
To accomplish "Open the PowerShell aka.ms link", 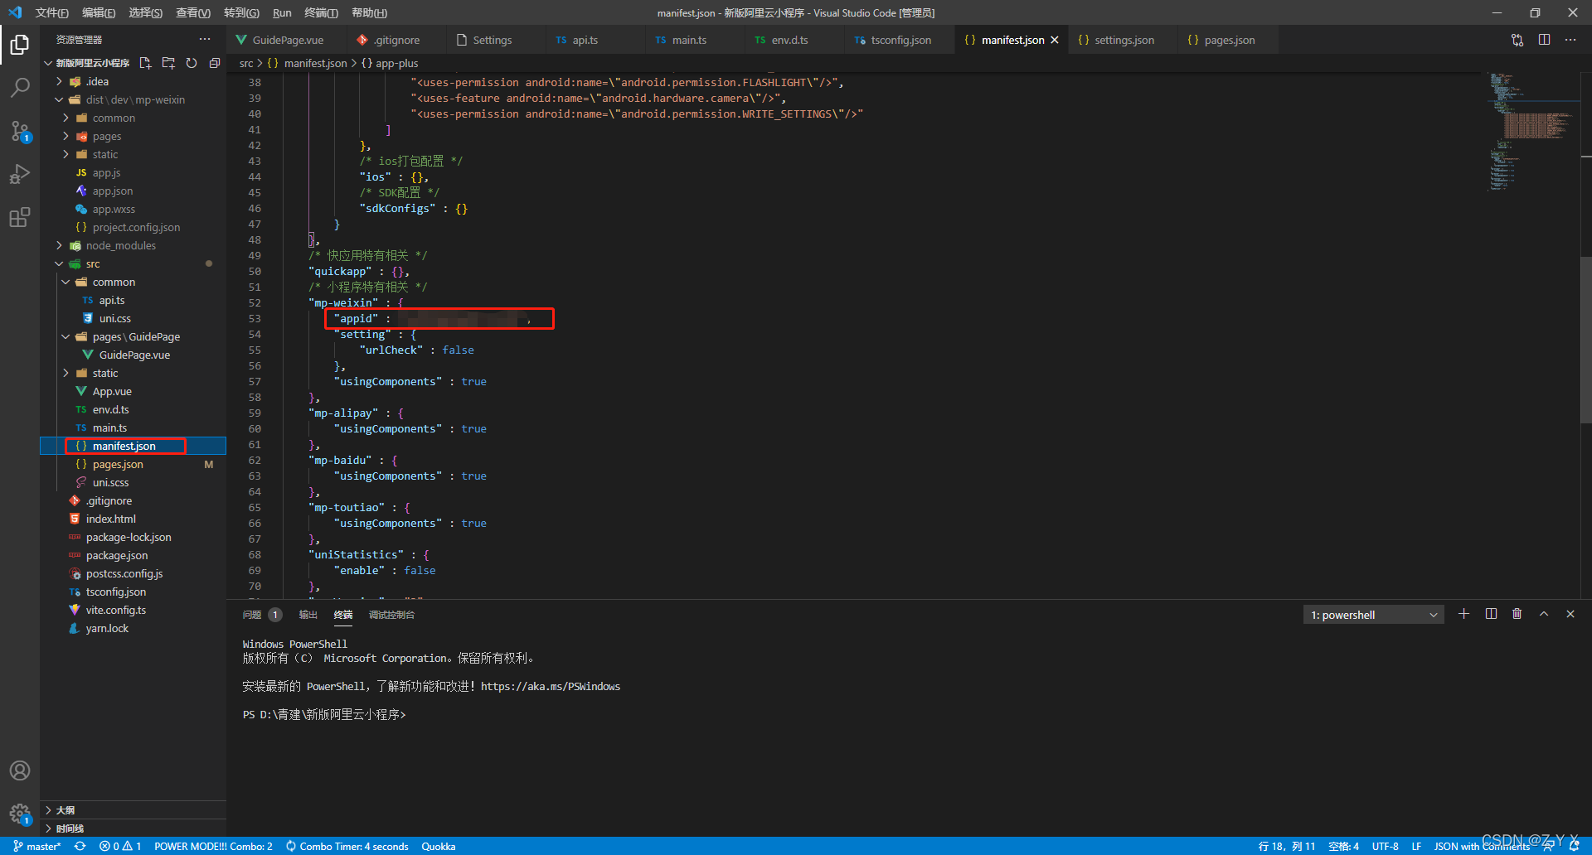I will tap(551, 686).
